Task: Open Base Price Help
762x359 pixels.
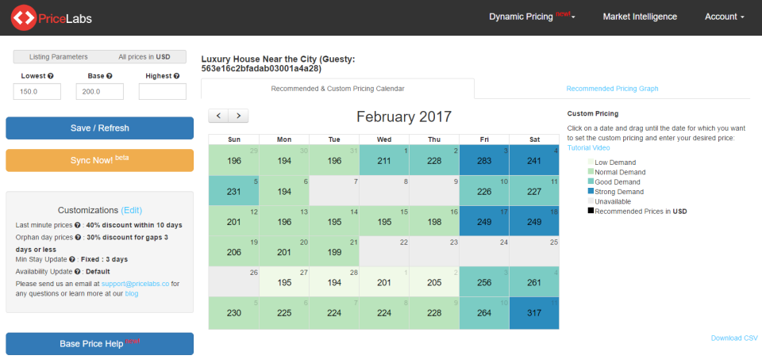Action: pyautogui.click(x=99, y=344)
